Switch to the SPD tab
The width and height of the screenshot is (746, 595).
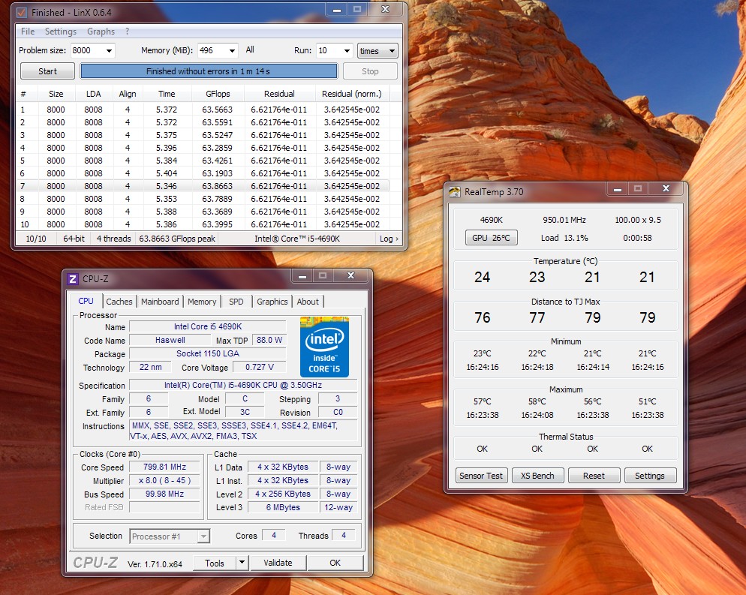[236, 302]
